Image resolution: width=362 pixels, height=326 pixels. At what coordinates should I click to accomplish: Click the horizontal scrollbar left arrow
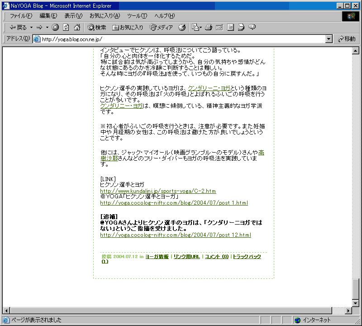pos(6,311)
